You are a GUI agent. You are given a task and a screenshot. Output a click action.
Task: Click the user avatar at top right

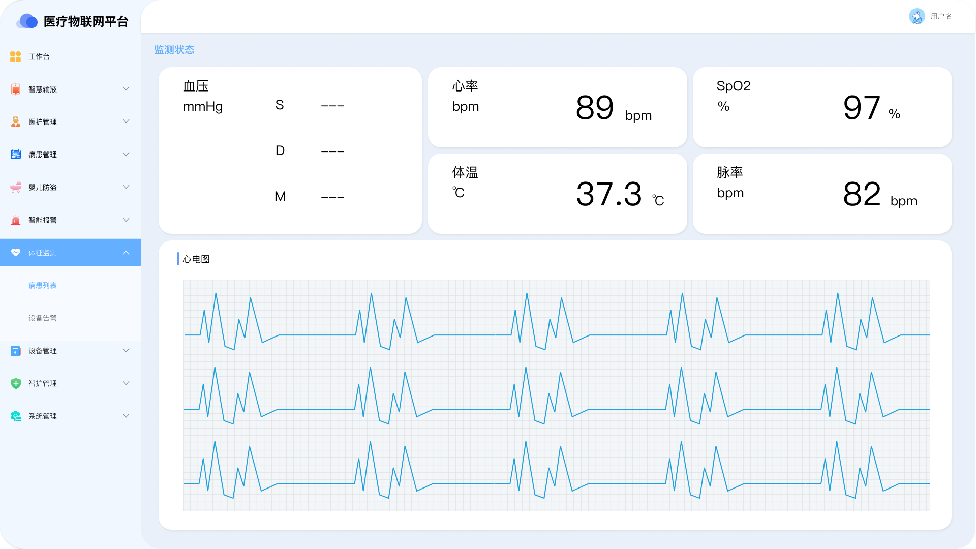click(x=917, y=16)
